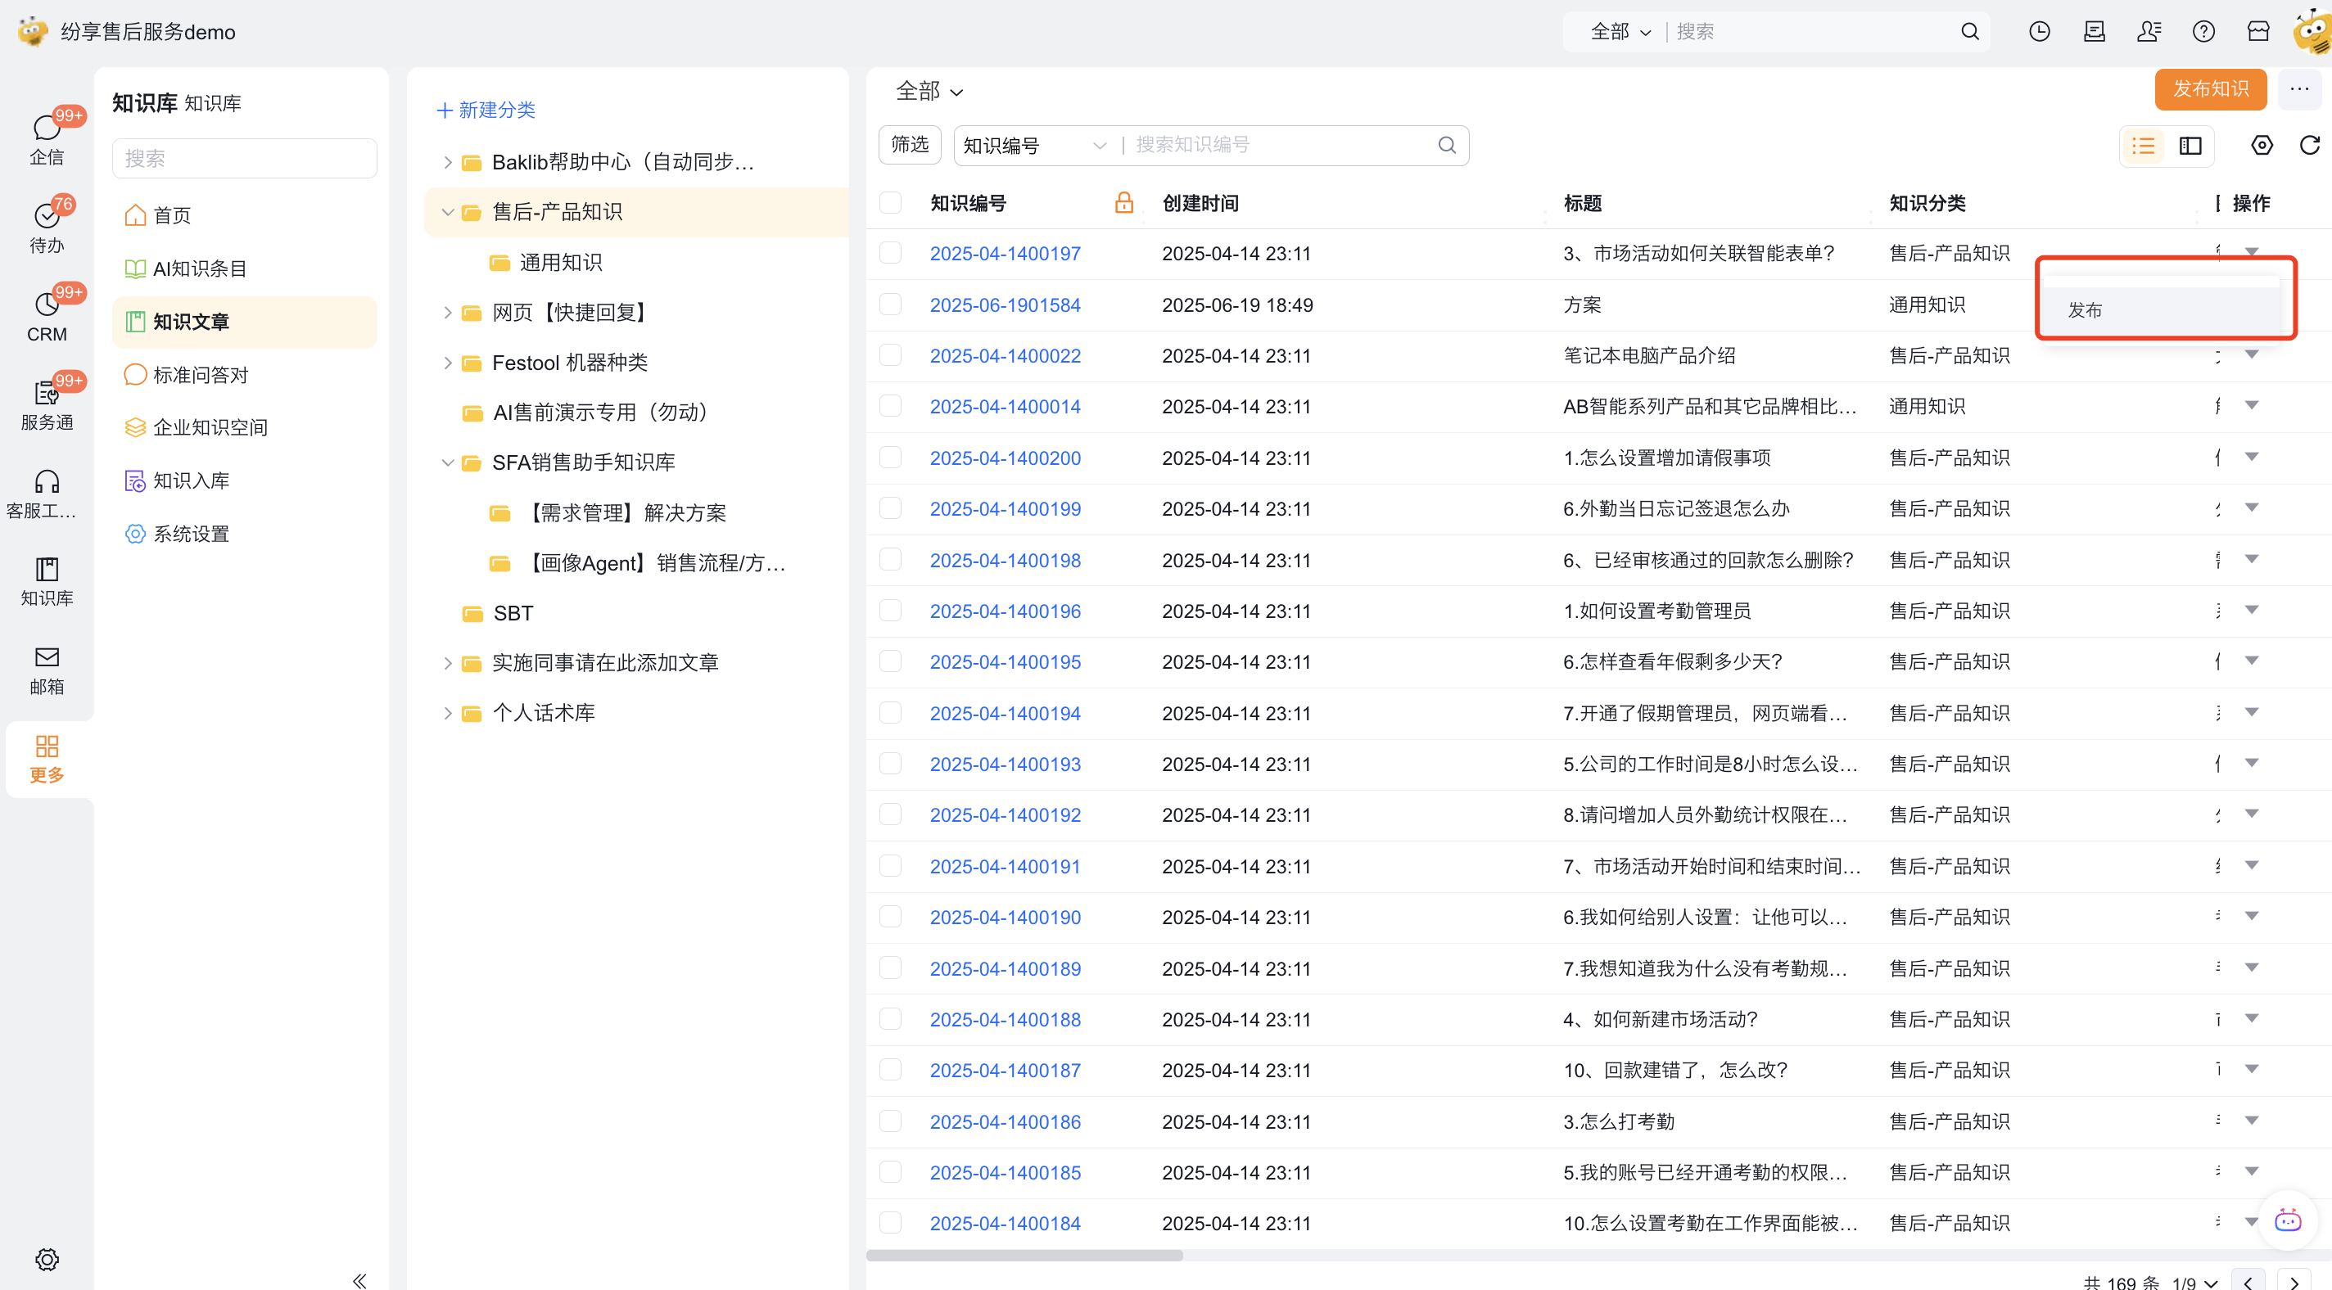Screen dimensions: 2332x1290
Task: Click the refresh icon above the table
Action: tap(2309, 145)
